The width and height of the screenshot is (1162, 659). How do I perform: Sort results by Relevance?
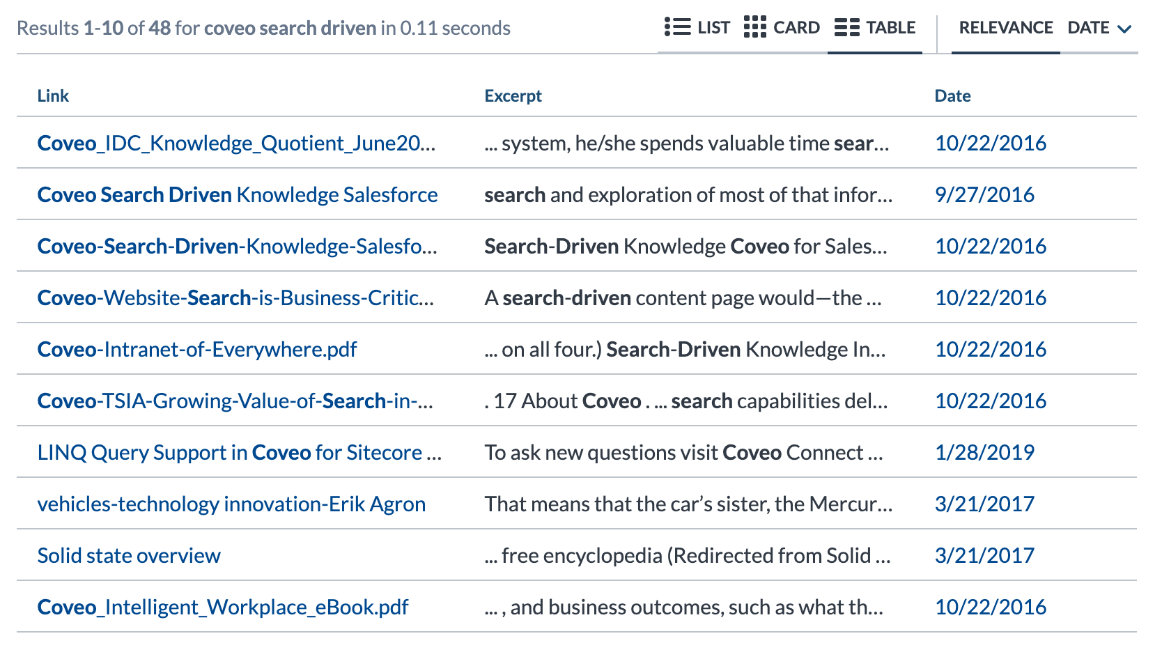[x=1005, y=28]
